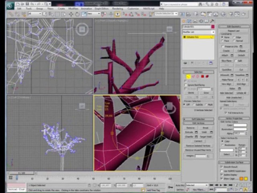Expand the Soft Selection rollout

pos(198,119)
